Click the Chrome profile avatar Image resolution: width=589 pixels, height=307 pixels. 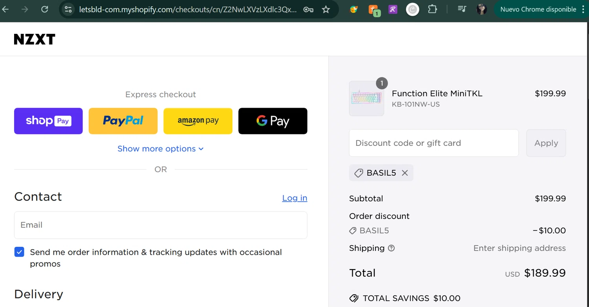pos(481,9)
